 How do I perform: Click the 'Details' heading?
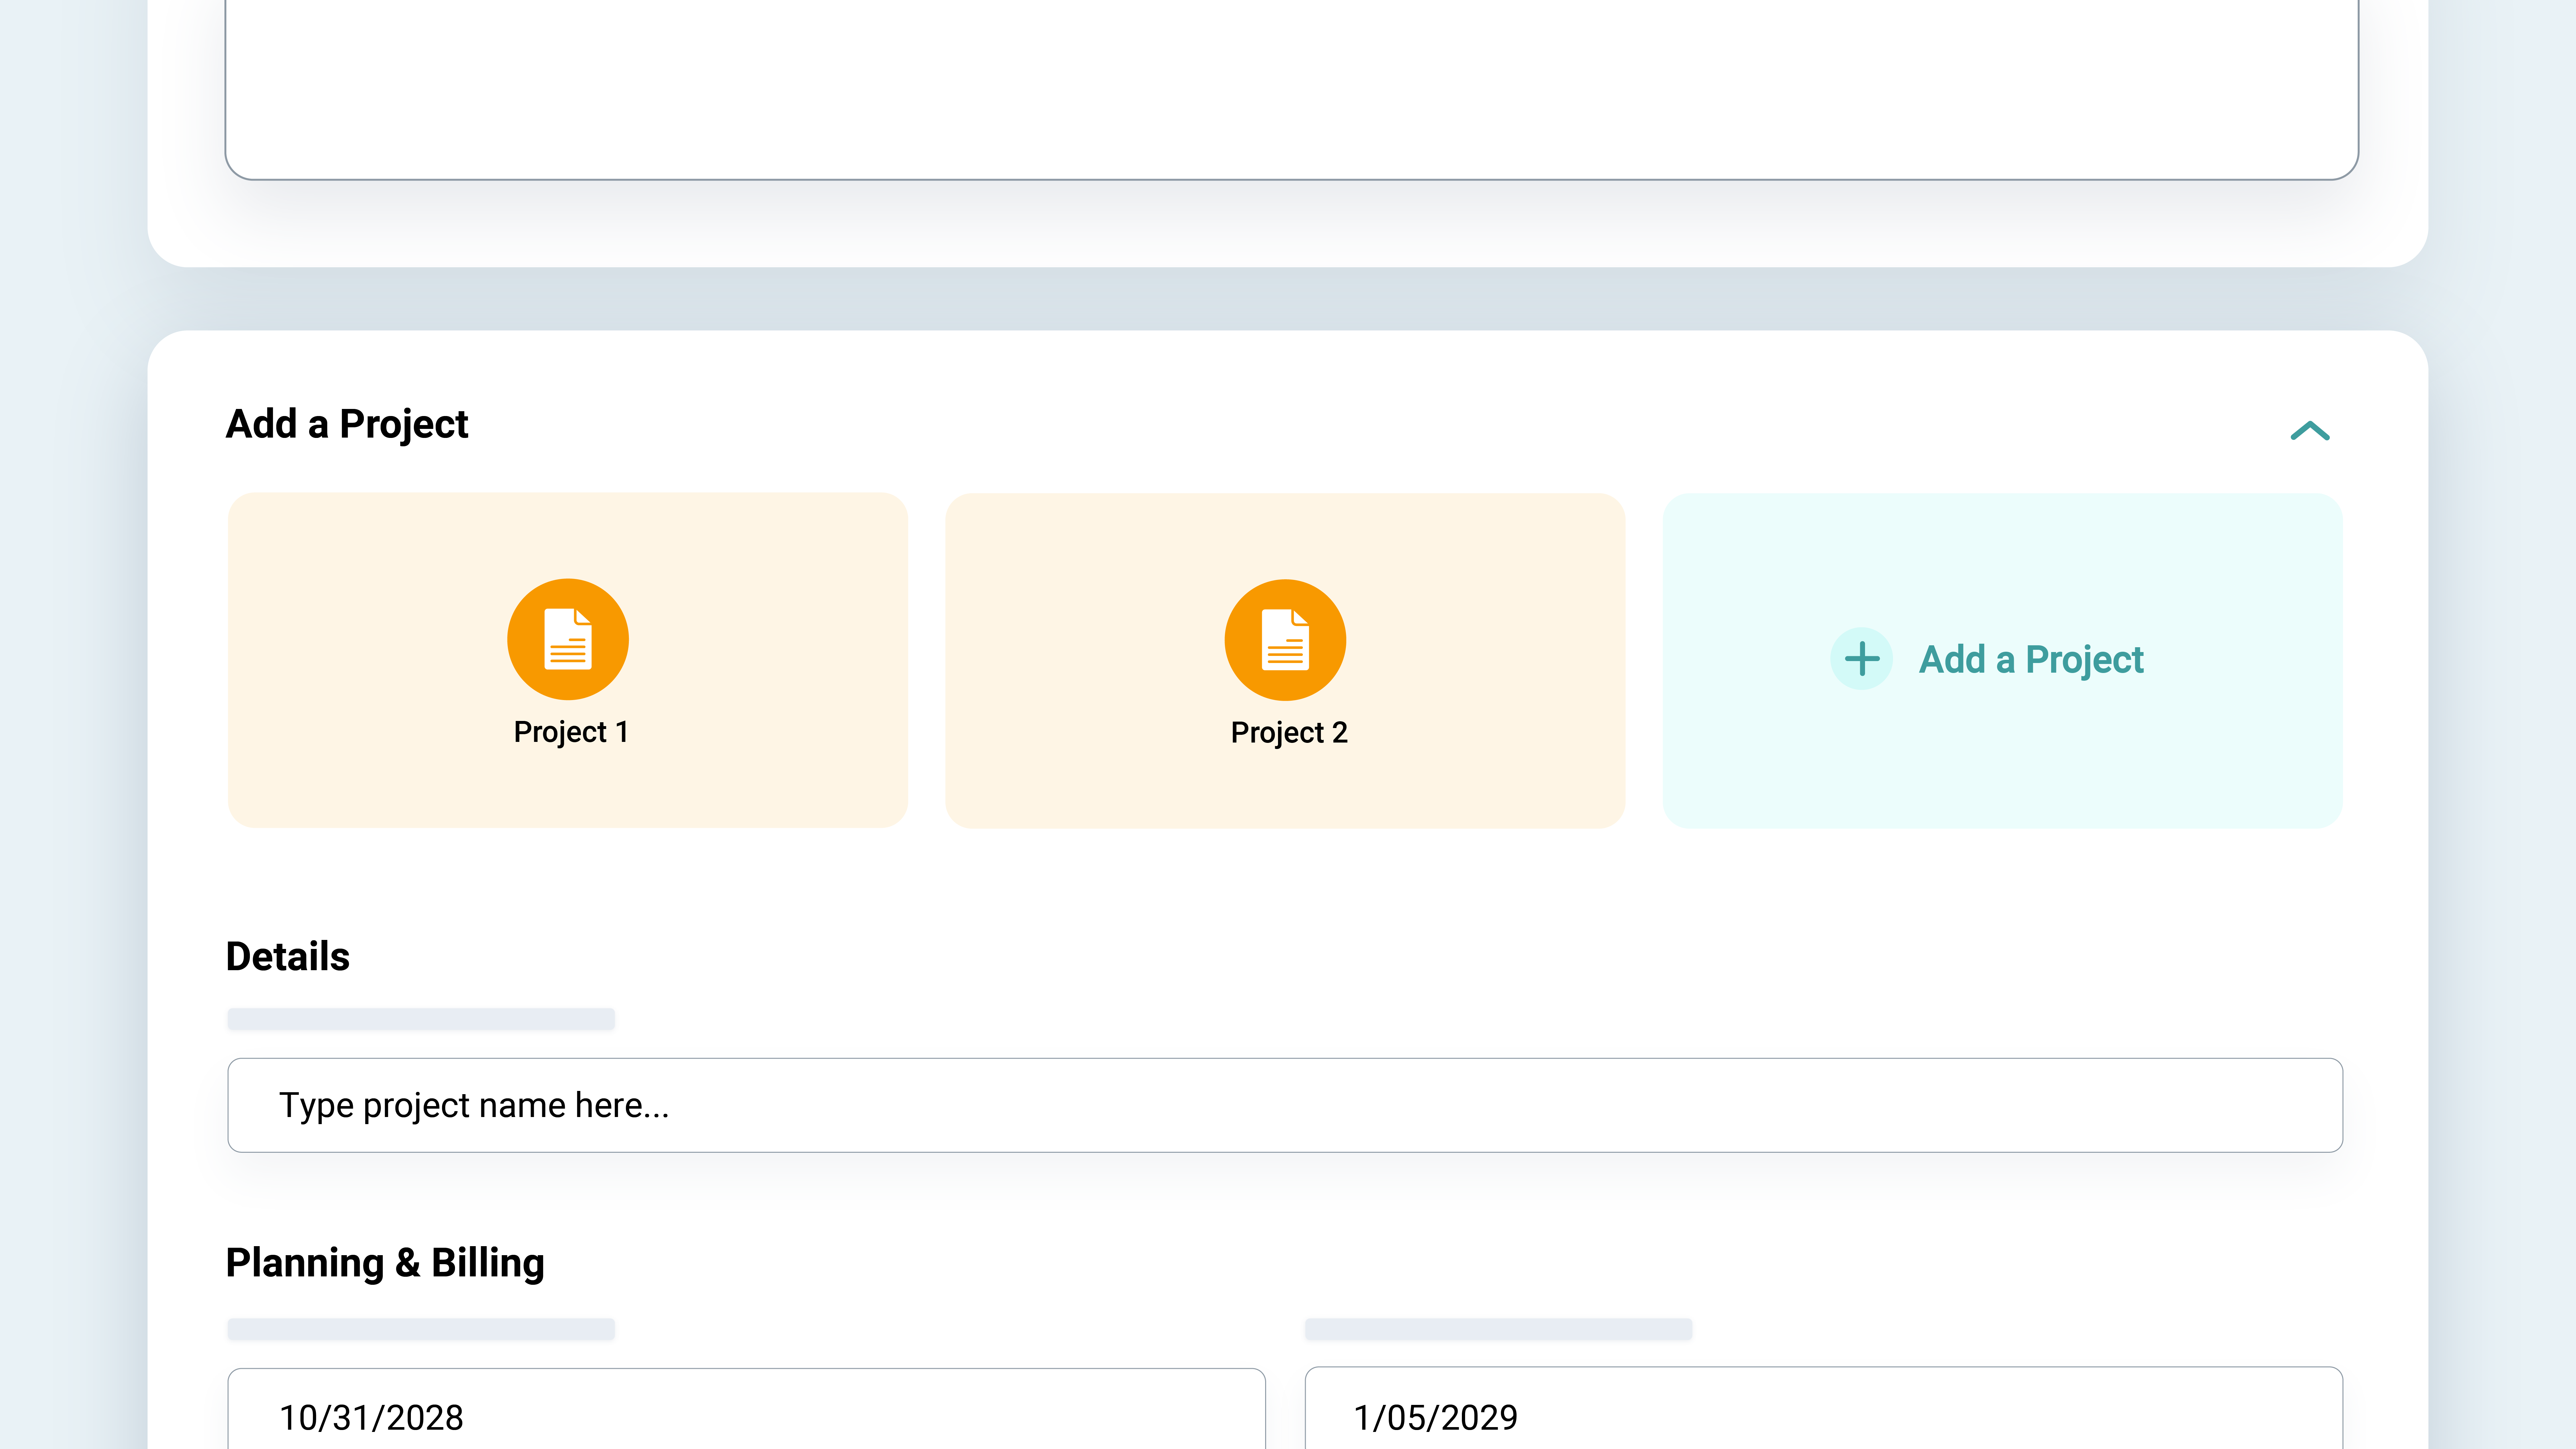pyautogui.click(x=288, y=957)
